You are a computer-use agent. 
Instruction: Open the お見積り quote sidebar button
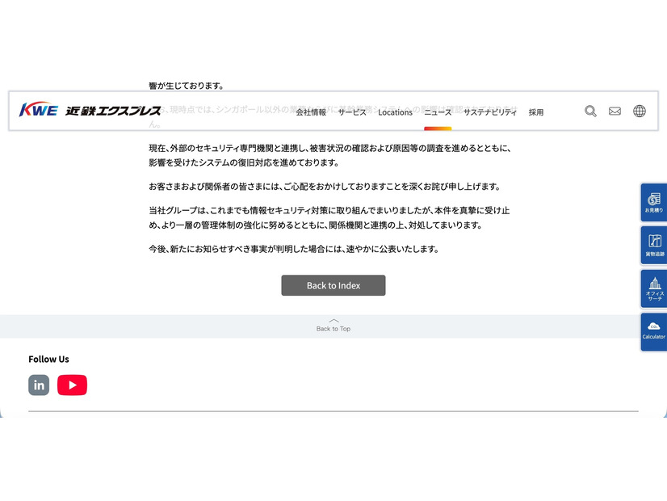(654, 202)
